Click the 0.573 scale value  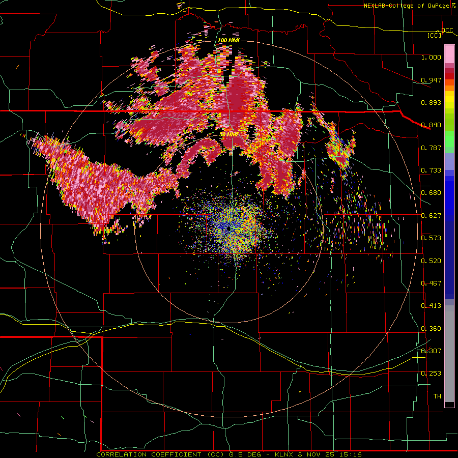(x=431, y=238)
